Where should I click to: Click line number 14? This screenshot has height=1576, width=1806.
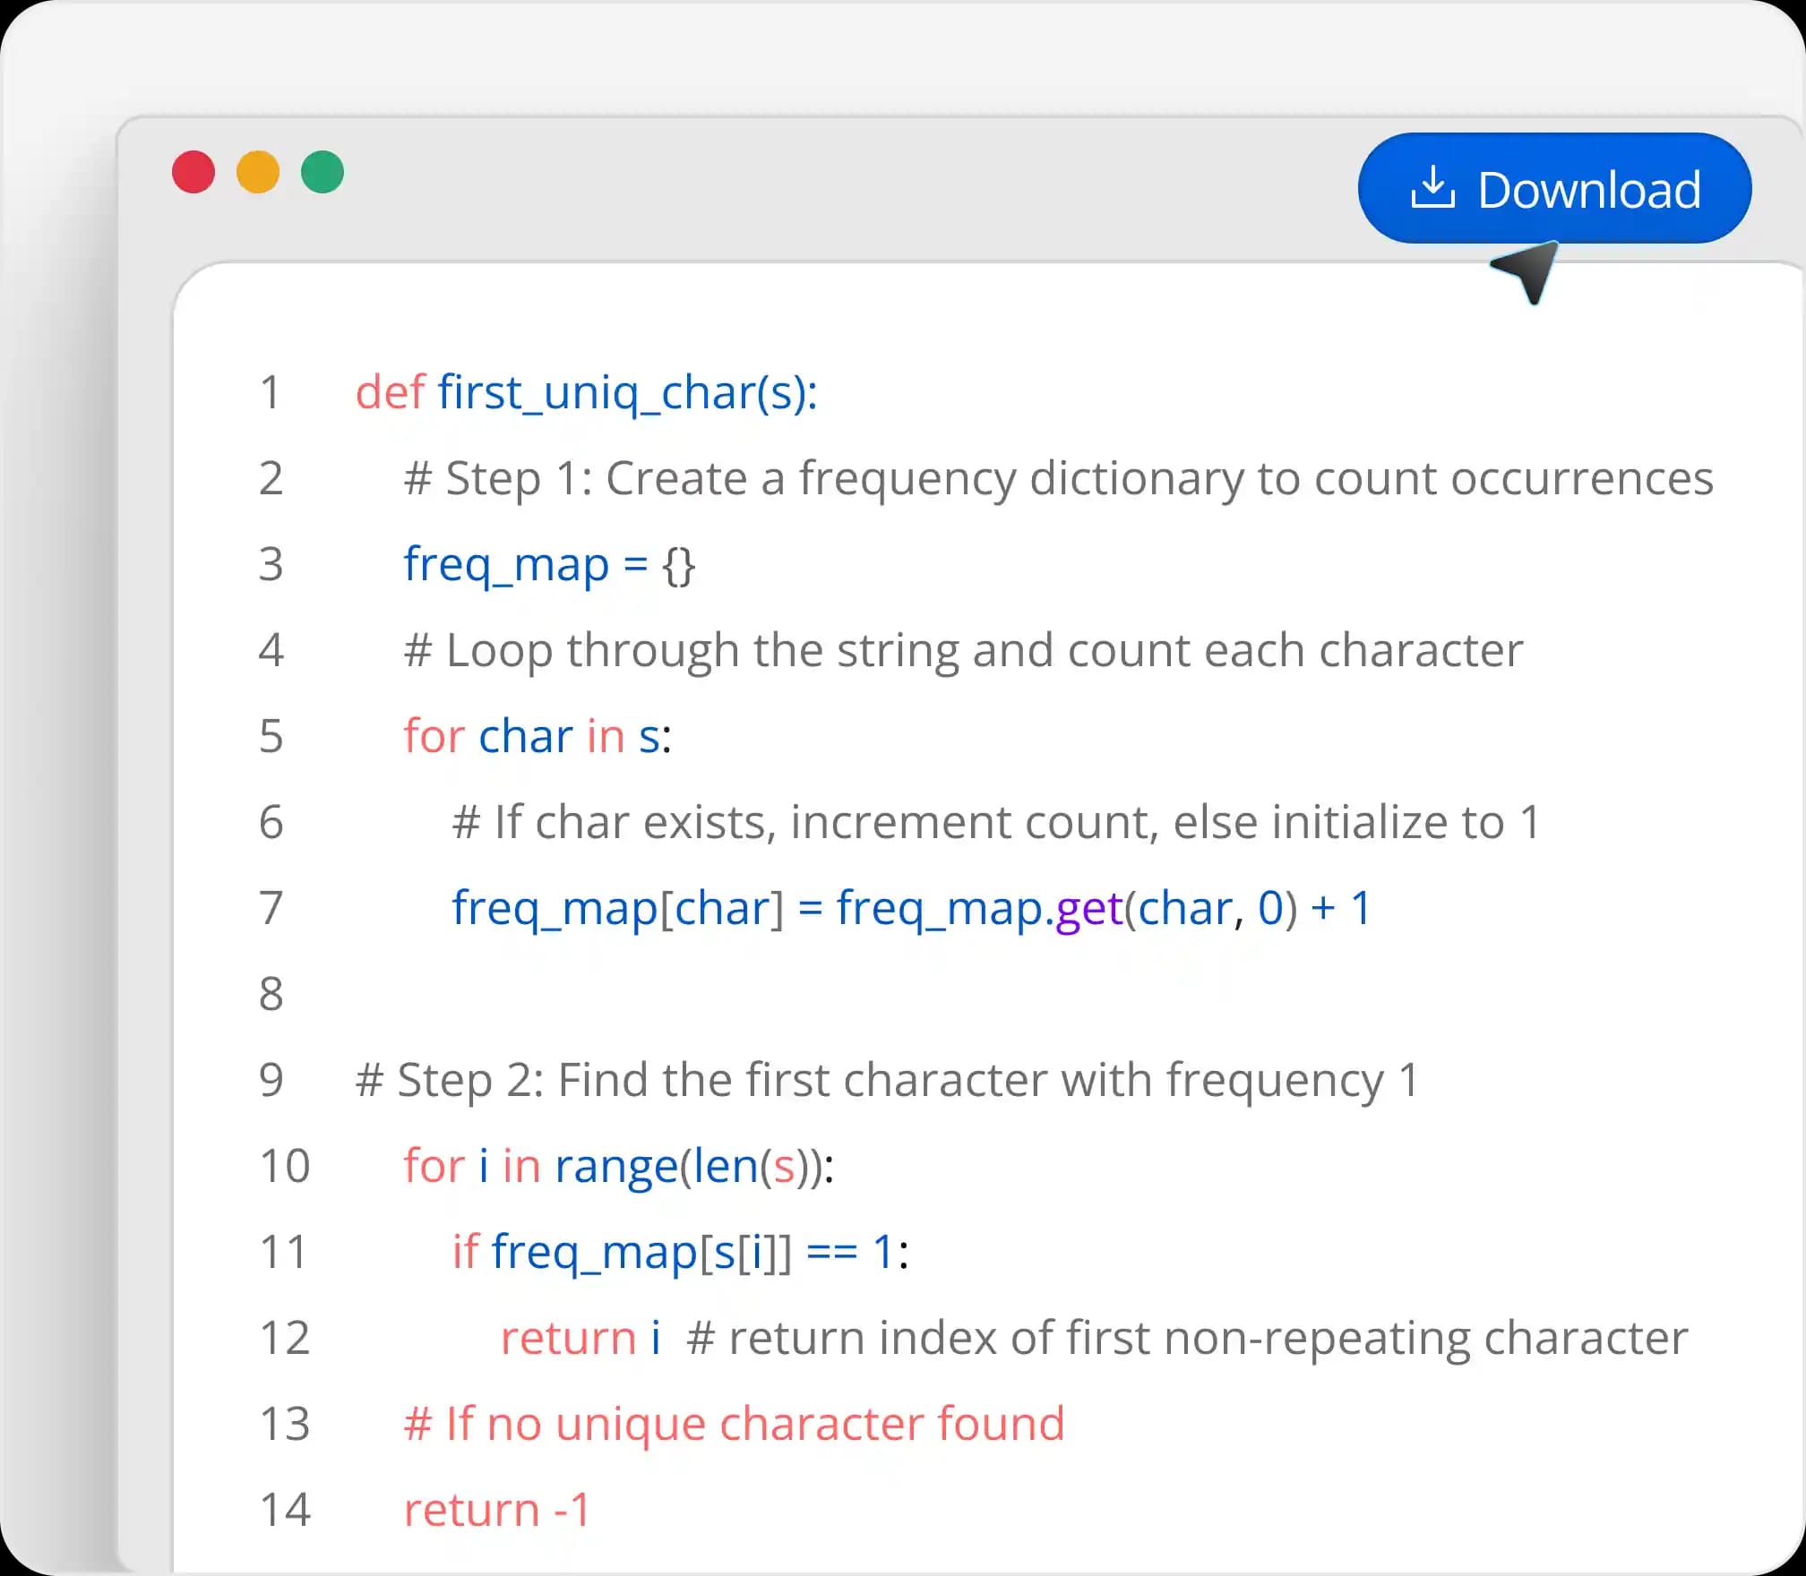click(x=284, y=1510)
